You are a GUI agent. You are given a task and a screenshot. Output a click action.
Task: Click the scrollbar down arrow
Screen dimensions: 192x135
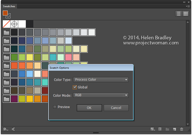[188, 124]
